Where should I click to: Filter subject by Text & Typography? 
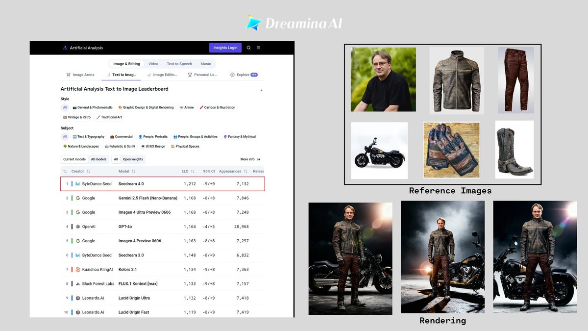click(89, 137)
